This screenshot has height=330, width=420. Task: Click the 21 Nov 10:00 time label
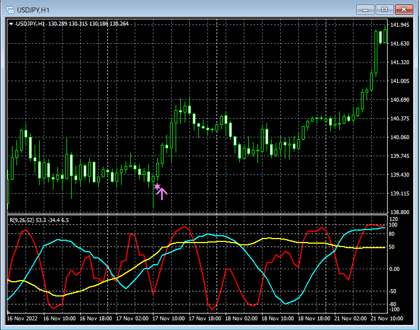click(387, 319)
